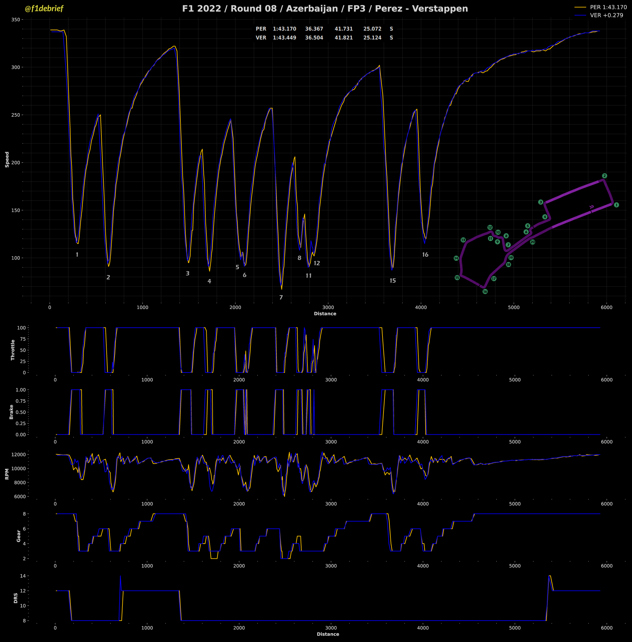The height and width of the screenshot is (642, 632).
Task: Click turn 1 marker on track map
Action: (616, 205)
